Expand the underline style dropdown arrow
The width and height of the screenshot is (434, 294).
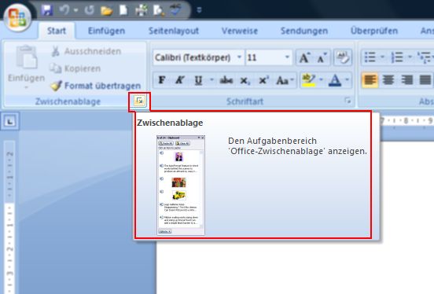(x=211, y=80)
